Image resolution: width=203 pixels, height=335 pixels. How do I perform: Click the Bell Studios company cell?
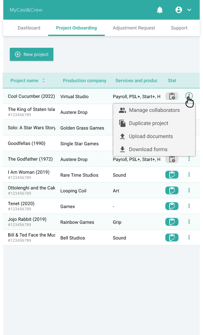point(73,238)
